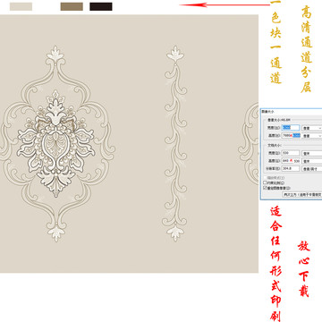Click the pixel height input field
322x322 pixels.
291,135
